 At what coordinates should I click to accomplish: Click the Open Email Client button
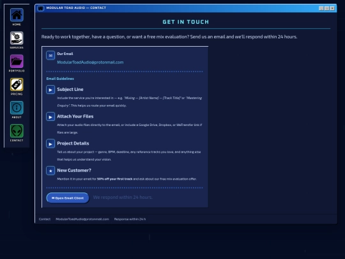(x=68, y=198)
